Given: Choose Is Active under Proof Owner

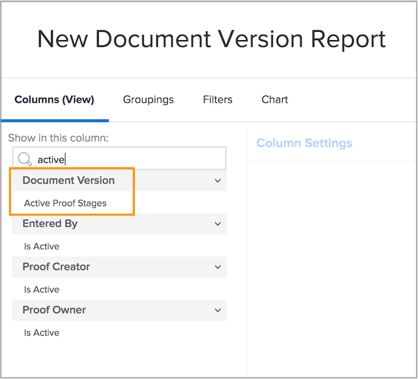Looking at the screenshot, I should click(42, 333).
